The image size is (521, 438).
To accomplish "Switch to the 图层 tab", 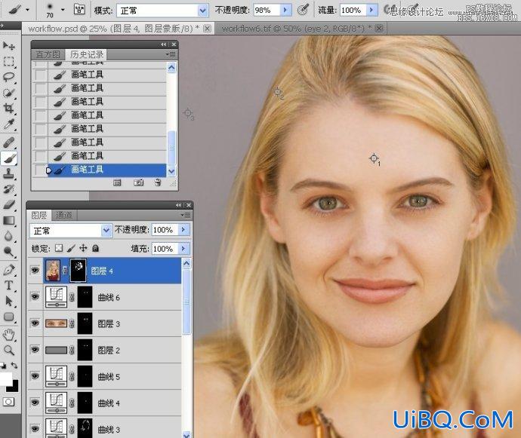I will pos(39,216).
